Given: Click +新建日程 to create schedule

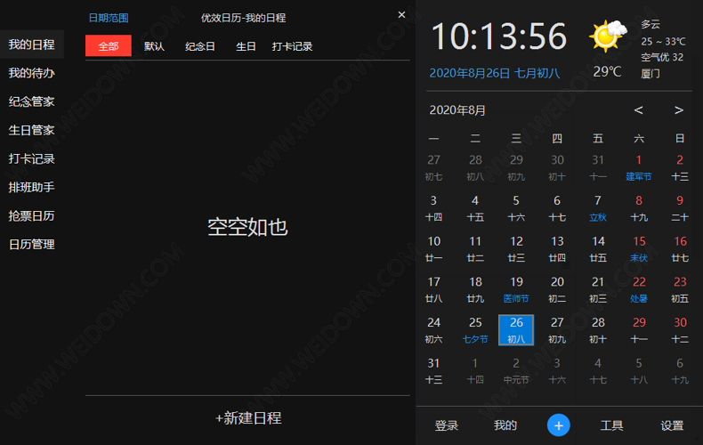Looking at the screenshot, I should click(x=248, y=417).
